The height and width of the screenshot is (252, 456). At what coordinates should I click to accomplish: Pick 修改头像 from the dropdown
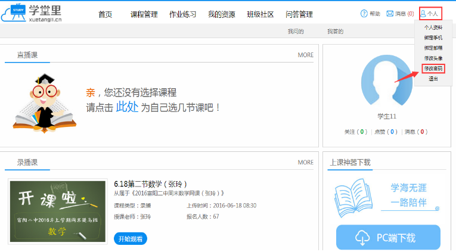433,58
